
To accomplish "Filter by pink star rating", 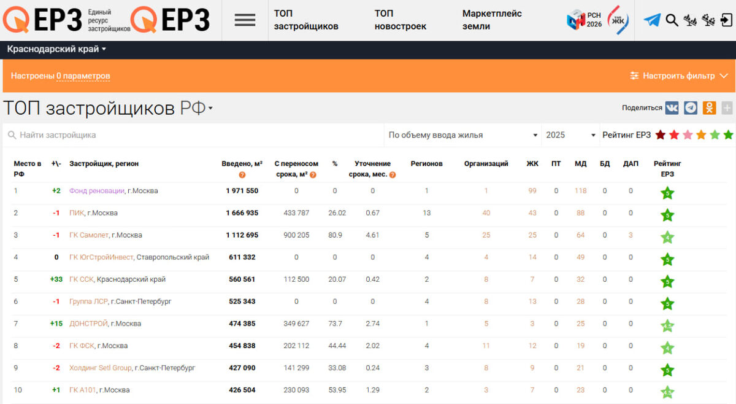I will click(688, 135).
